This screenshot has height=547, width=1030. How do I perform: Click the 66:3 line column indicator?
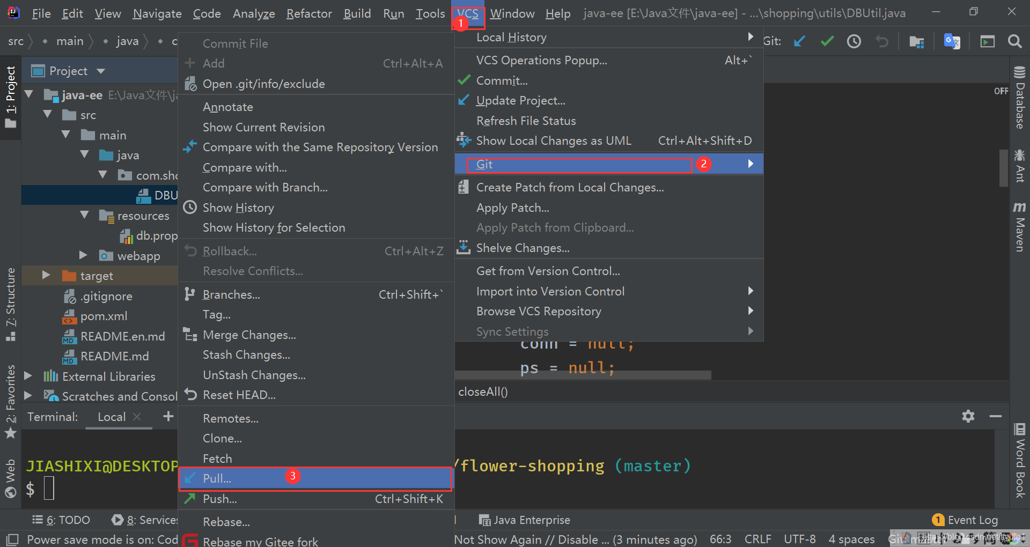point(720,539)
